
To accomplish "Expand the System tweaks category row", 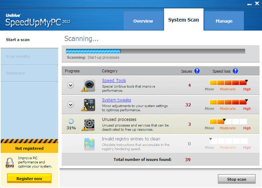I will click(71, 105).
